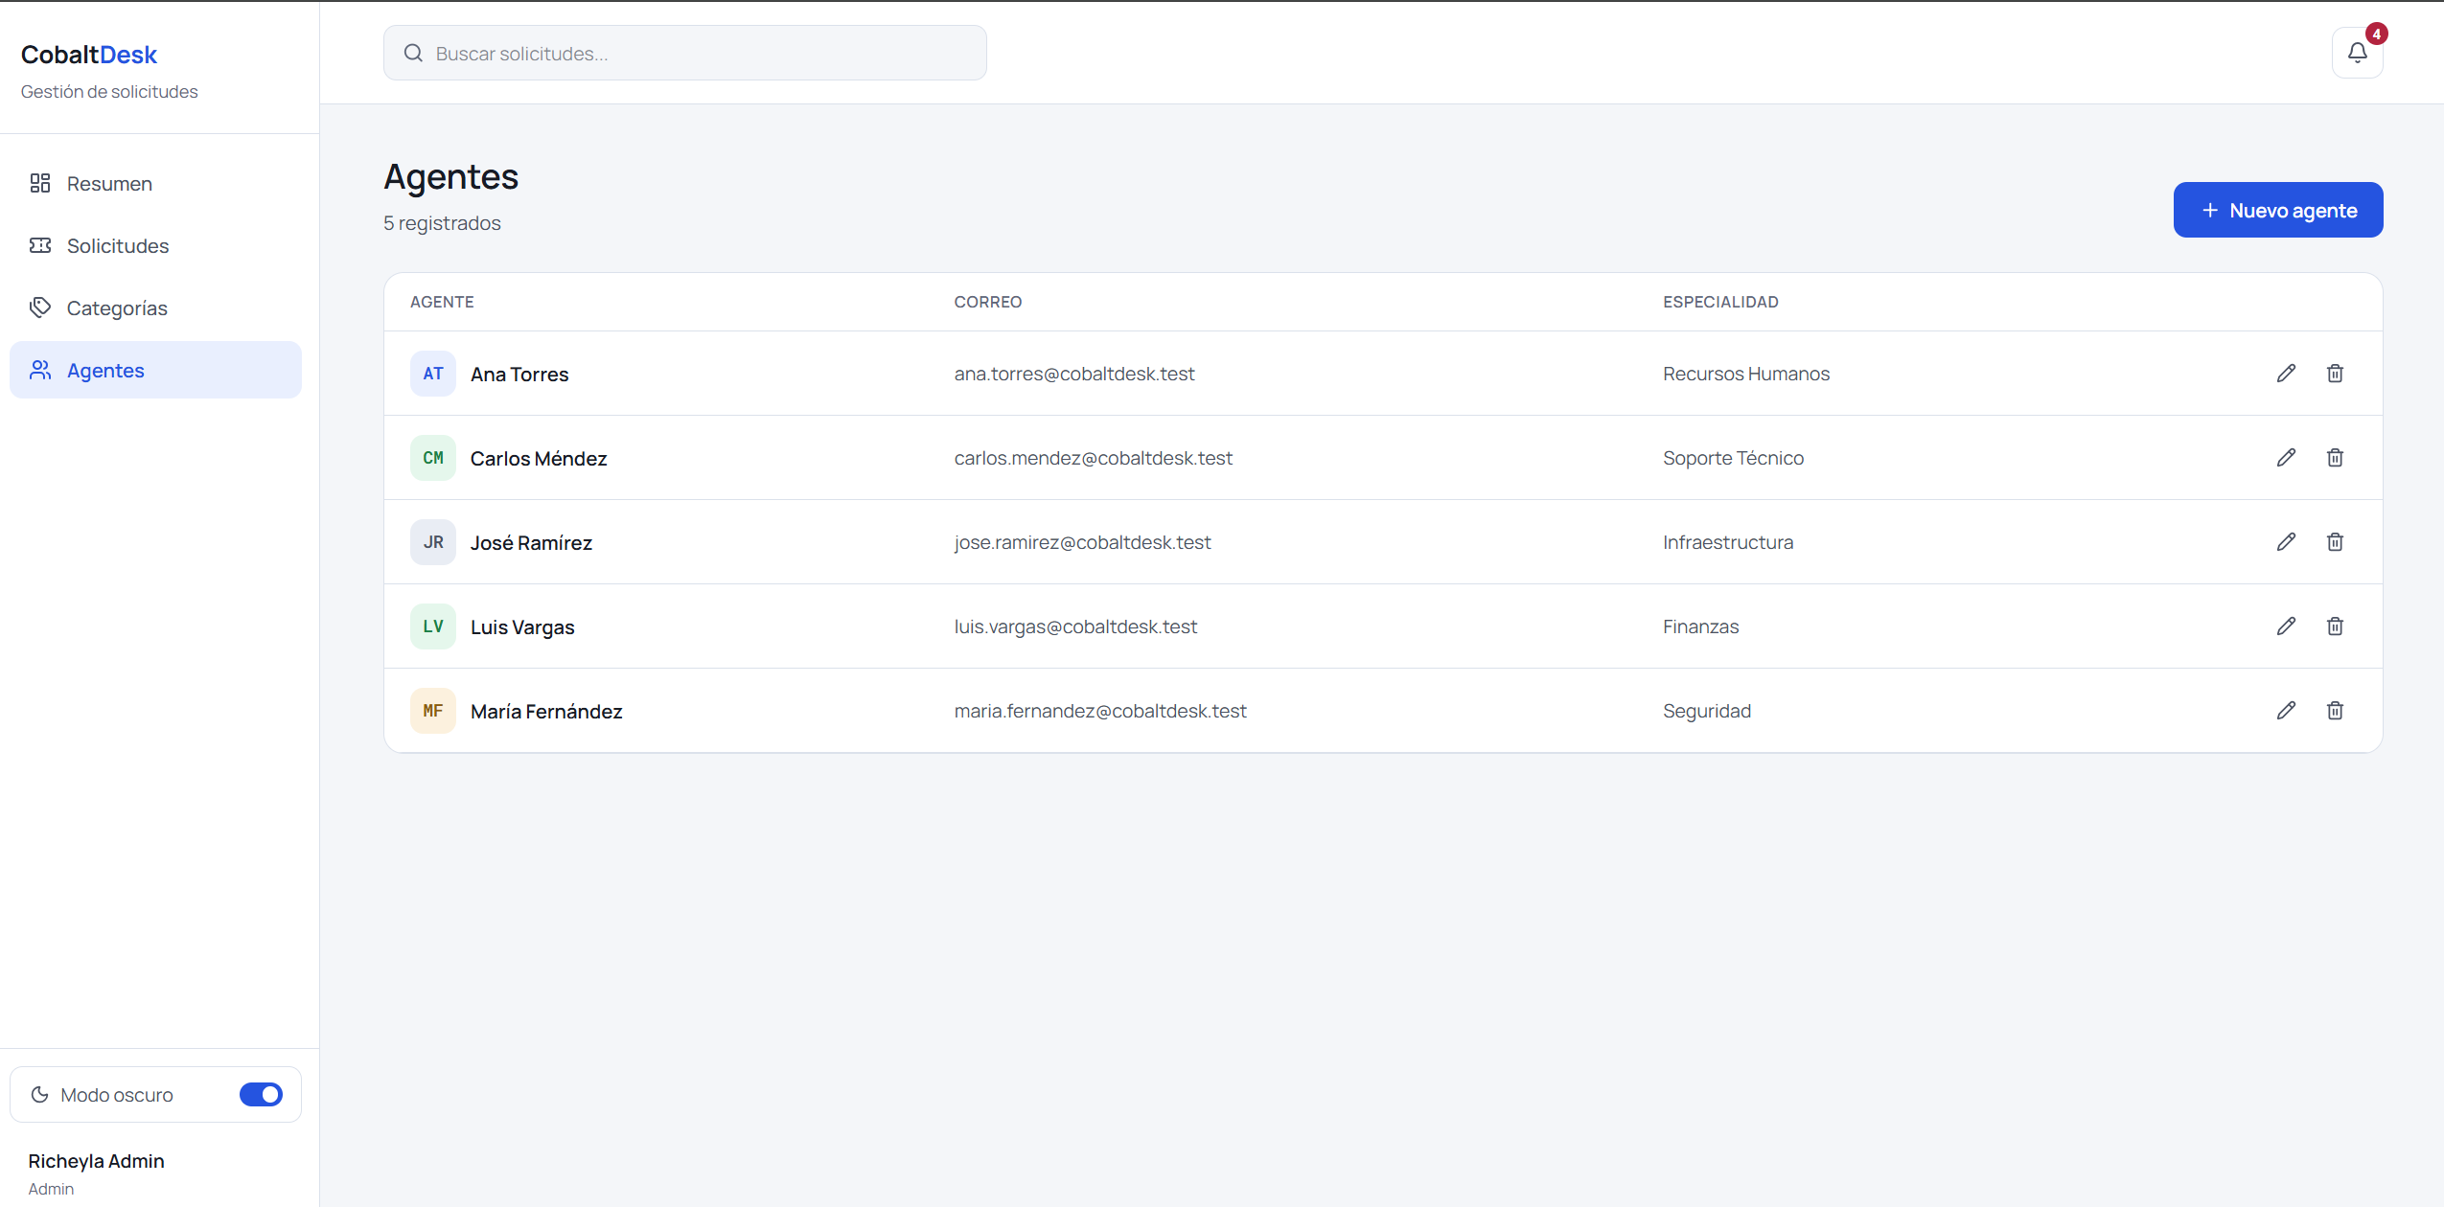Edit Ana Torres with the pencil icon
2444x1207 pixels.
point(2286,374)
